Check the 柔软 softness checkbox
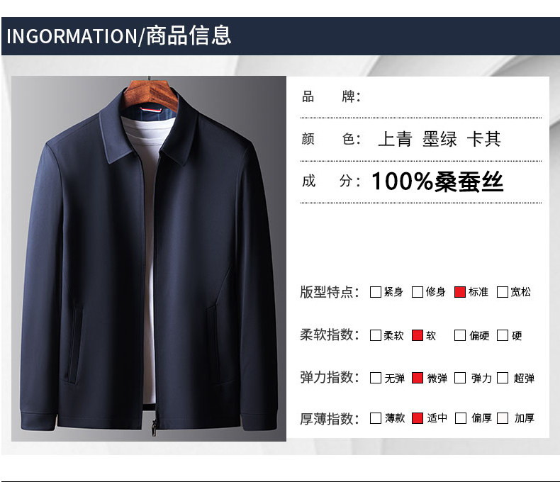Viewport: 560px width, 482px height. click(x=376, y=335)
